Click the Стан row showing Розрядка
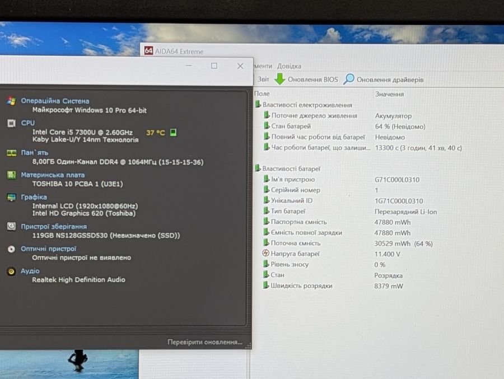Screen dimensions: 504x379 [333, 275]
